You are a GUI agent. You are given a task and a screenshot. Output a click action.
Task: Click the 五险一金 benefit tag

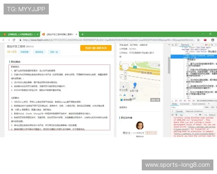(54, 52)
